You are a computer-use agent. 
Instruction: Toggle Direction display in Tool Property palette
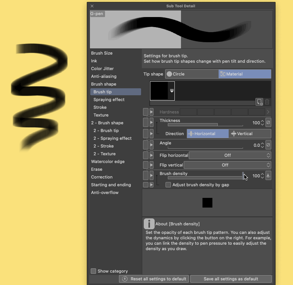(146, 134)
